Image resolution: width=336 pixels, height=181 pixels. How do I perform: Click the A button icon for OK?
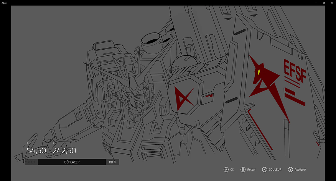coord(226,170)
